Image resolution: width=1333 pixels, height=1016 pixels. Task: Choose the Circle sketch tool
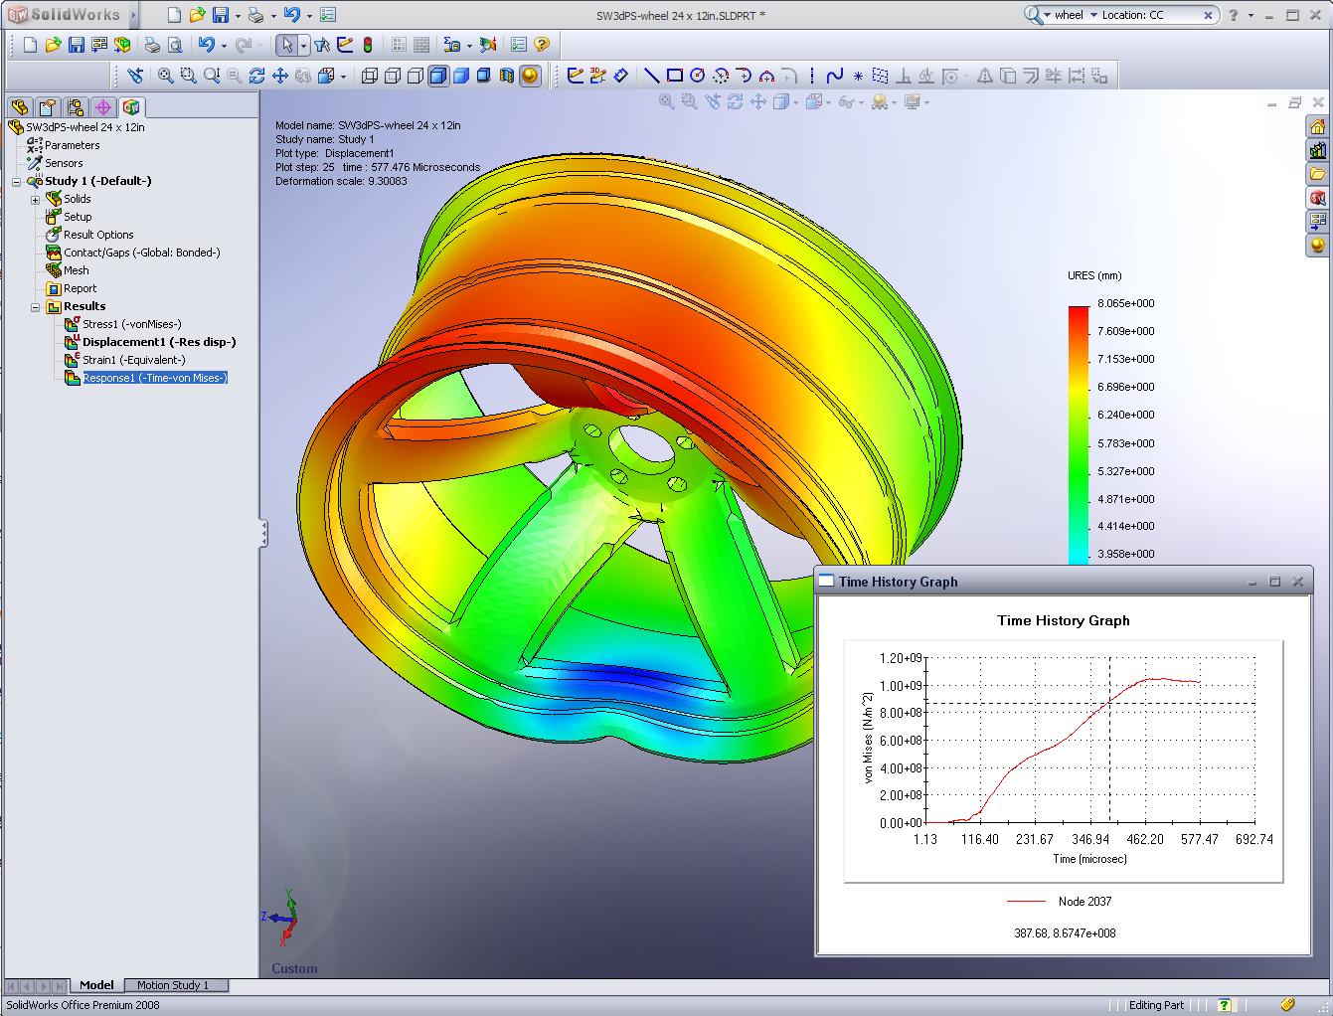[698, 75]
